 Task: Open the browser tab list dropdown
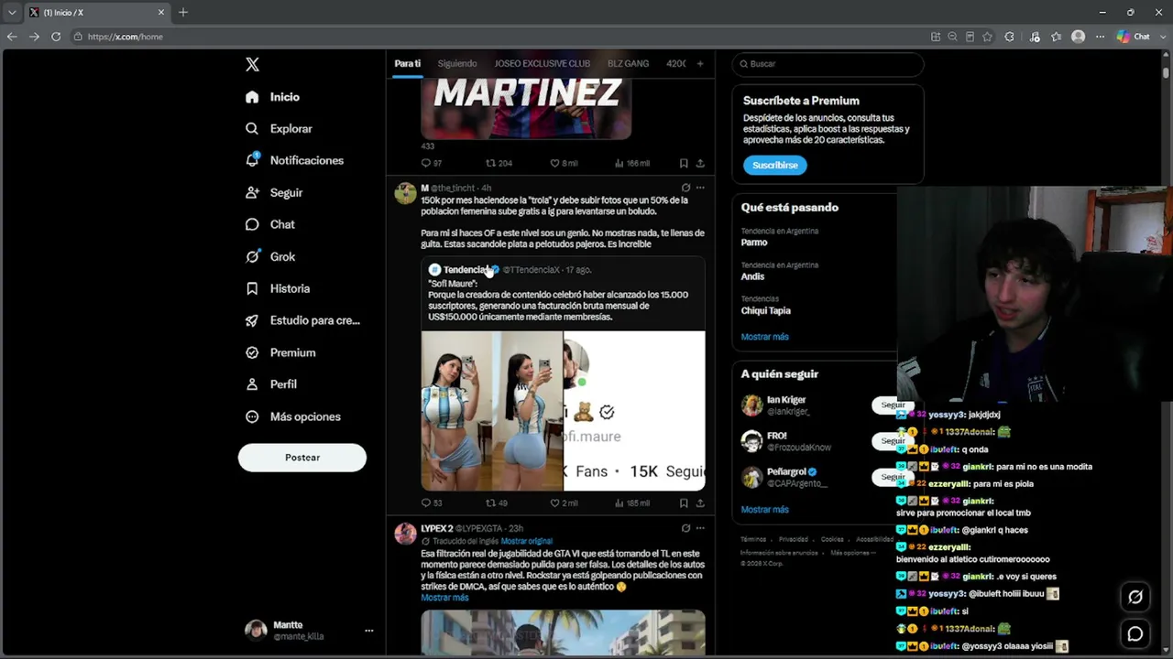click(x=12, y=12)
